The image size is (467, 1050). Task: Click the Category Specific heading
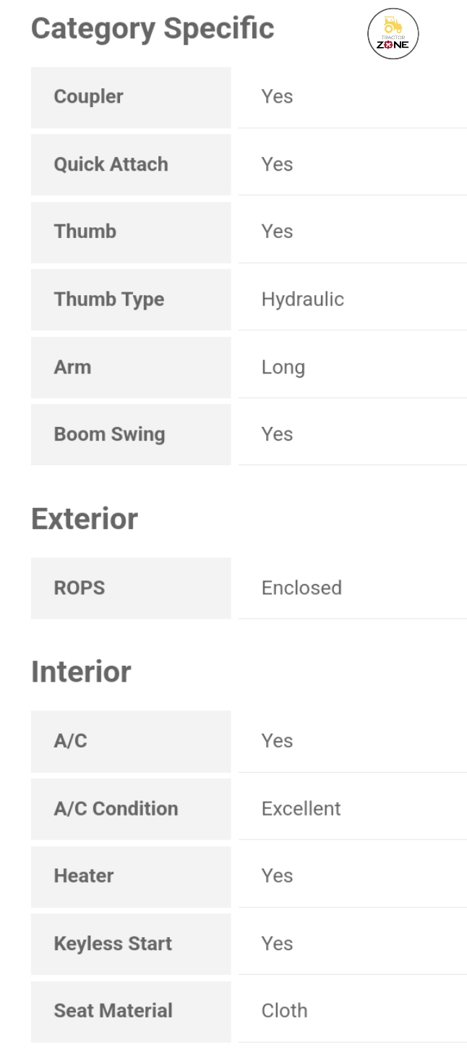tap(153, 29)
